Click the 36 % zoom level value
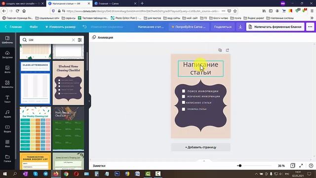The width and height of the screenshot is (316, 178). 281,166
